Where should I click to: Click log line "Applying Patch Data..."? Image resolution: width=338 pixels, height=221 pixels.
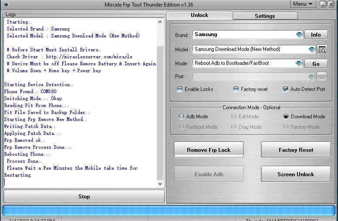point(32,133)
